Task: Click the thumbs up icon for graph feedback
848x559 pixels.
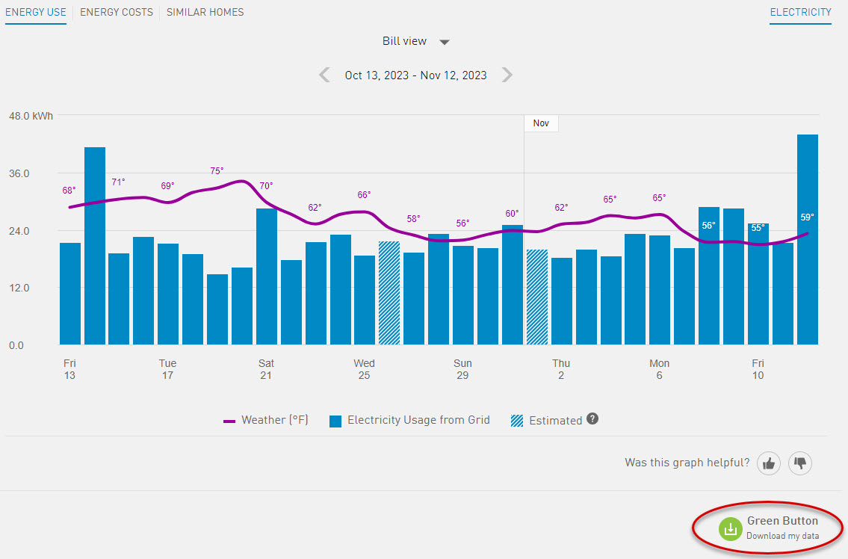Action: (768, 463)
